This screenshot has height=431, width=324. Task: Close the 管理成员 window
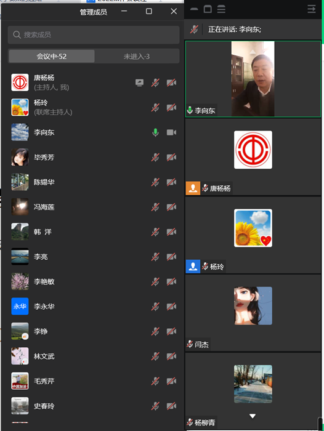pos(174,11)
